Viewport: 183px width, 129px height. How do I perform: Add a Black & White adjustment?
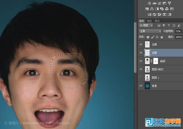pos(157,9)
